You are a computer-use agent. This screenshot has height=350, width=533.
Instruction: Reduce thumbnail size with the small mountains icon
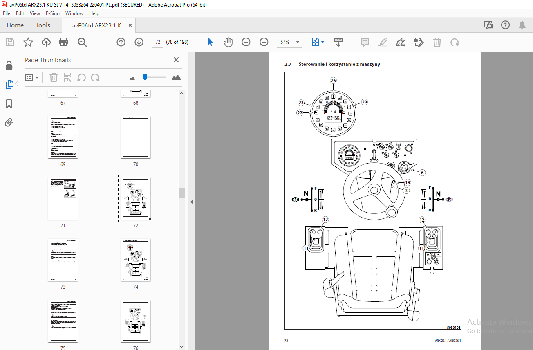click(x=132, y=78)
